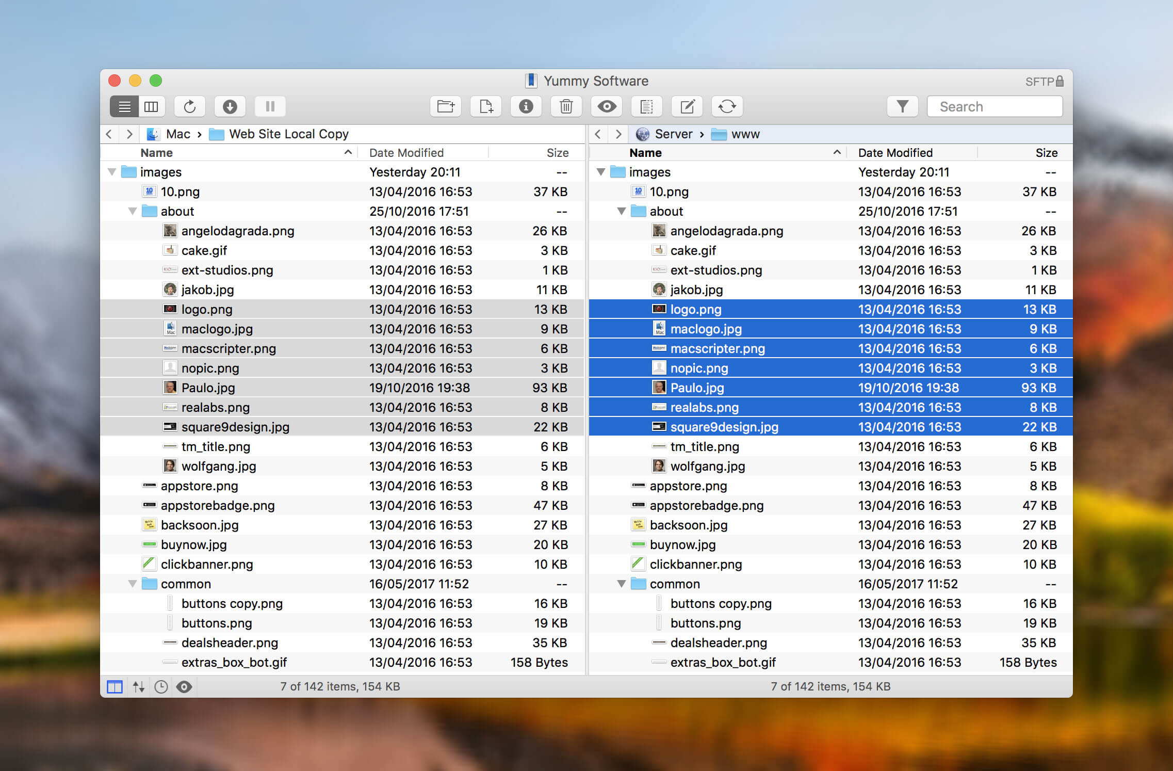Click the download arrow toolbar button
Image resolution: width=1173 pixels, height=771 pixels.
coord(230,107)
